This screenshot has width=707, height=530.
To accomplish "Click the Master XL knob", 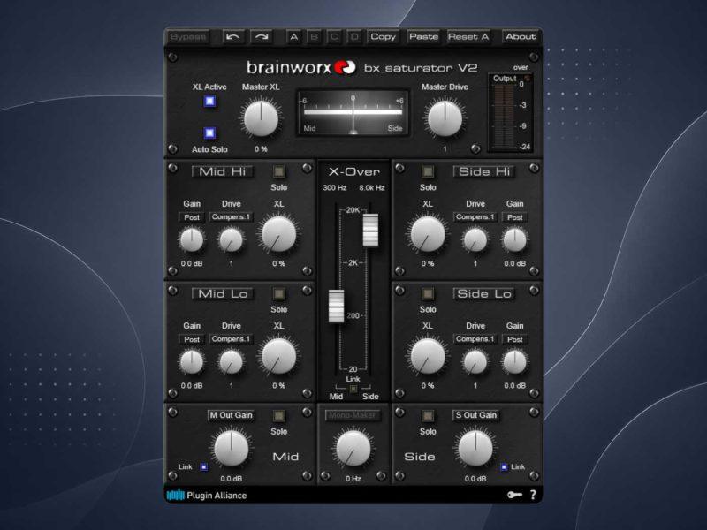I will click(x=261, y=118).
